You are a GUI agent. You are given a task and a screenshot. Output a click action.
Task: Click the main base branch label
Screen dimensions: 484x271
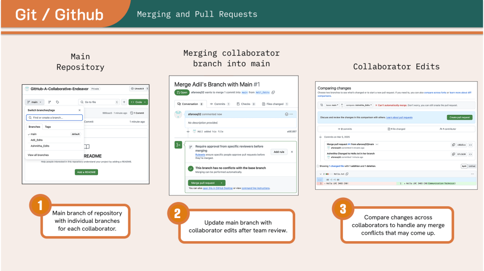245,92
